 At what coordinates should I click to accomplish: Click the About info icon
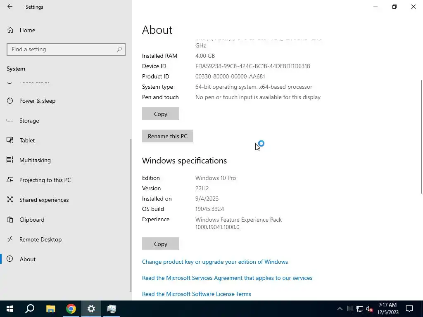click(10, 259)
